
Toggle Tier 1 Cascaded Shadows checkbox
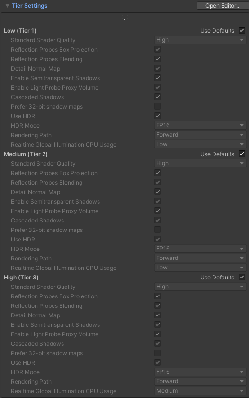158,97
